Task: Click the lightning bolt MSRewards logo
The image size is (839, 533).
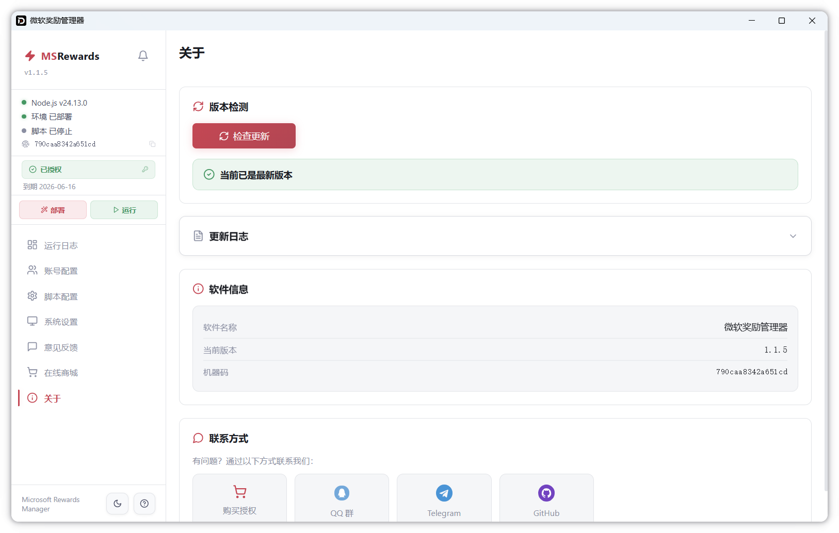Action: [30, 56]
